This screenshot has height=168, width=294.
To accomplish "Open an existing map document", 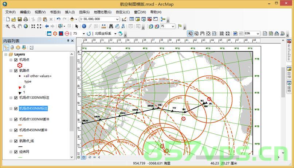I will tap(14, 19).
